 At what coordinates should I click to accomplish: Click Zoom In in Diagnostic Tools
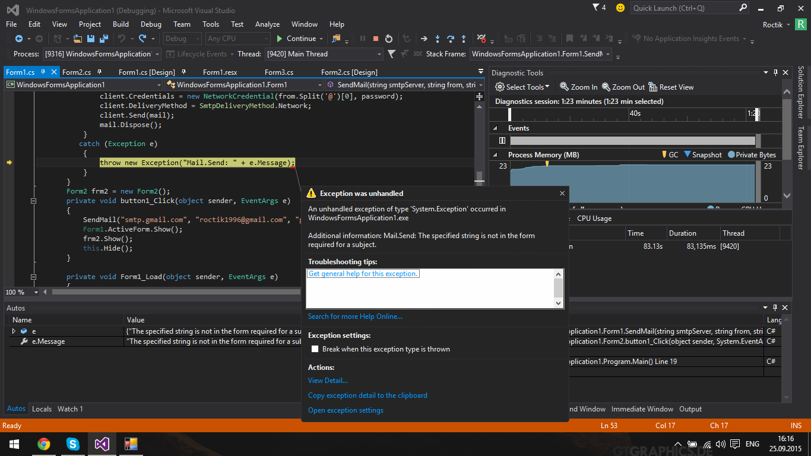[579, 87]
